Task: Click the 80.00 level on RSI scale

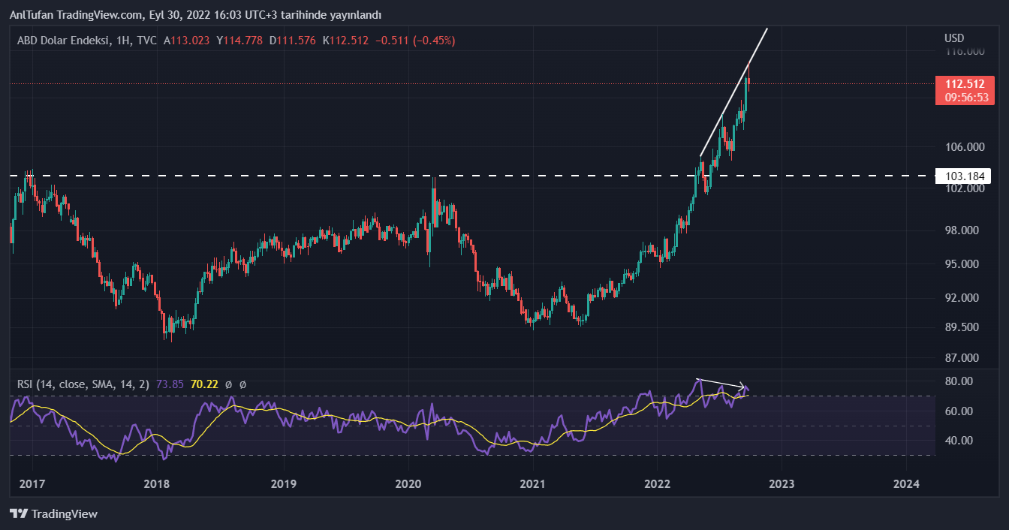Action: (x=961, y=381)
